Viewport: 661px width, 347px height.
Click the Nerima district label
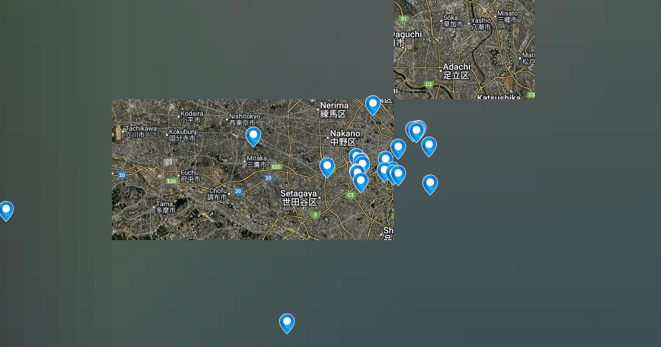point(334,110)
